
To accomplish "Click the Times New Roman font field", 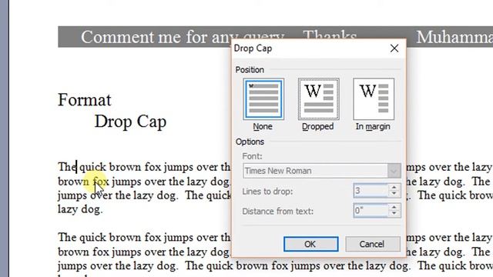I will [315, 171].
